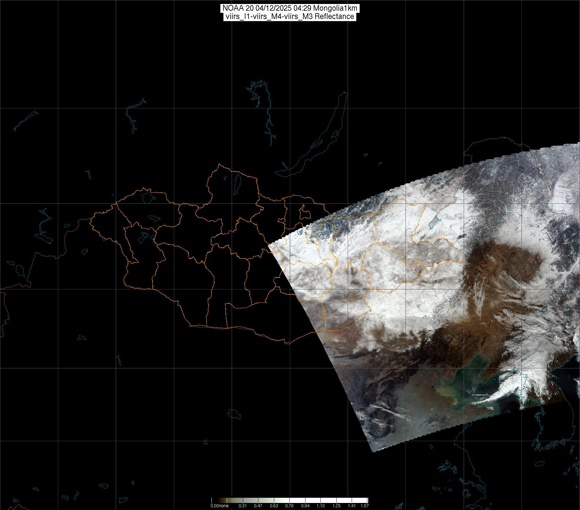Click the 1.57 maximum colorbar label
The width and height of the screenshot is (580, 510).
364,506
